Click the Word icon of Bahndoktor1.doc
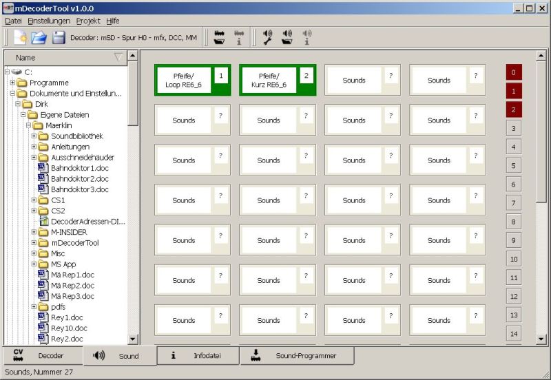The width and height of the screenshot is (551, 380). coord(43,167)
